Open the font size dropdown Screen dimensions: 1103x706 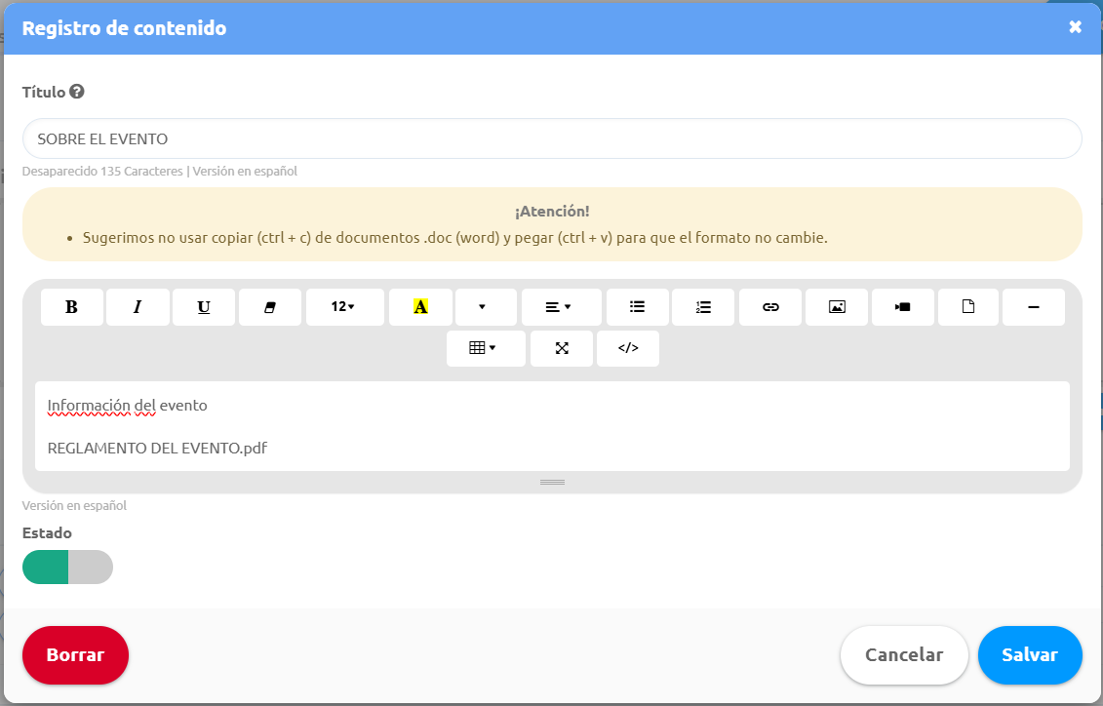point(344,306)
